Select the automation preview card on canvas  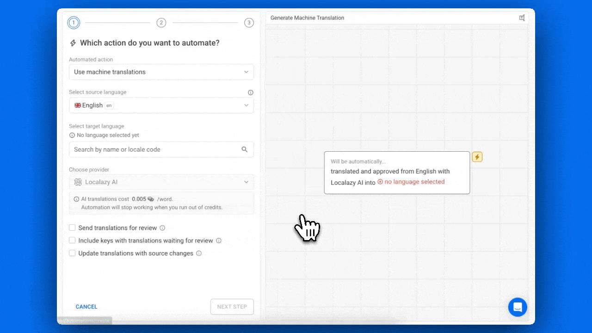tap(396, 173)
